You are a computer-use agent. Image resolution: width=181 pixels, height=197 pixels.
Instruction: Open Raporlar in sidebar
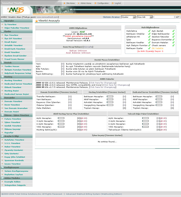click(9, 133)
